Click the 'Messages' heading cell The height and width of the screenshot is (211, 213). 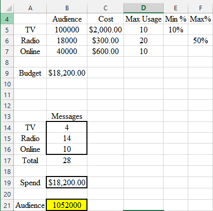pos(67,116)
